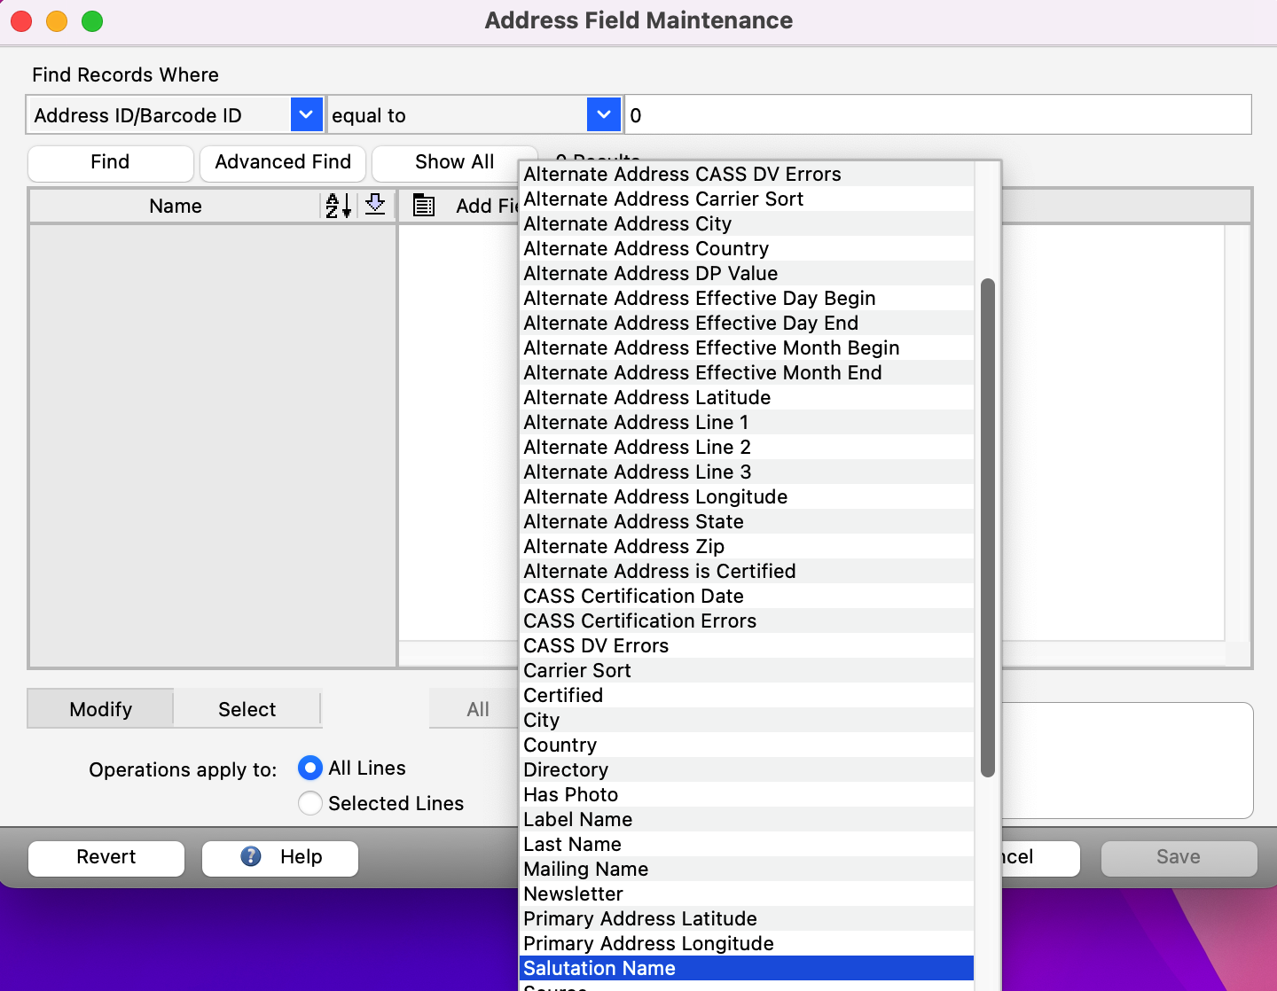Click the alphabetical A-Z sort icon

[x=337, y=205]
